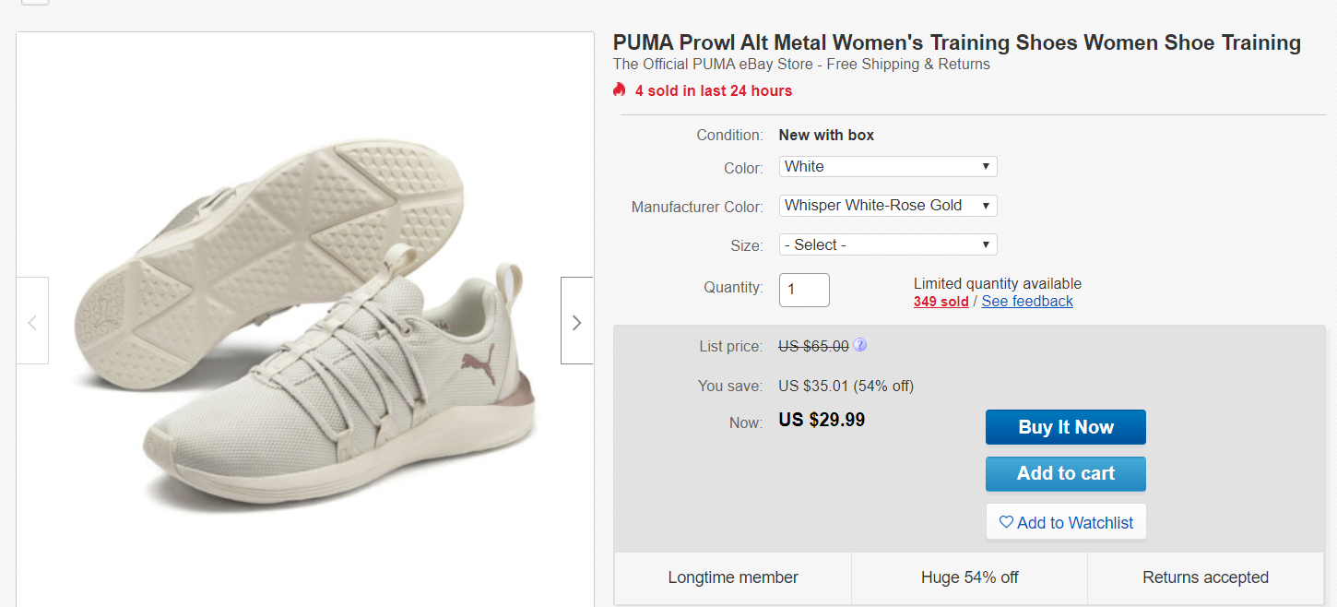This screenshot has height=607, width=1337.
Task: Select the Longtime member badge
Action: tap(733, 577)
